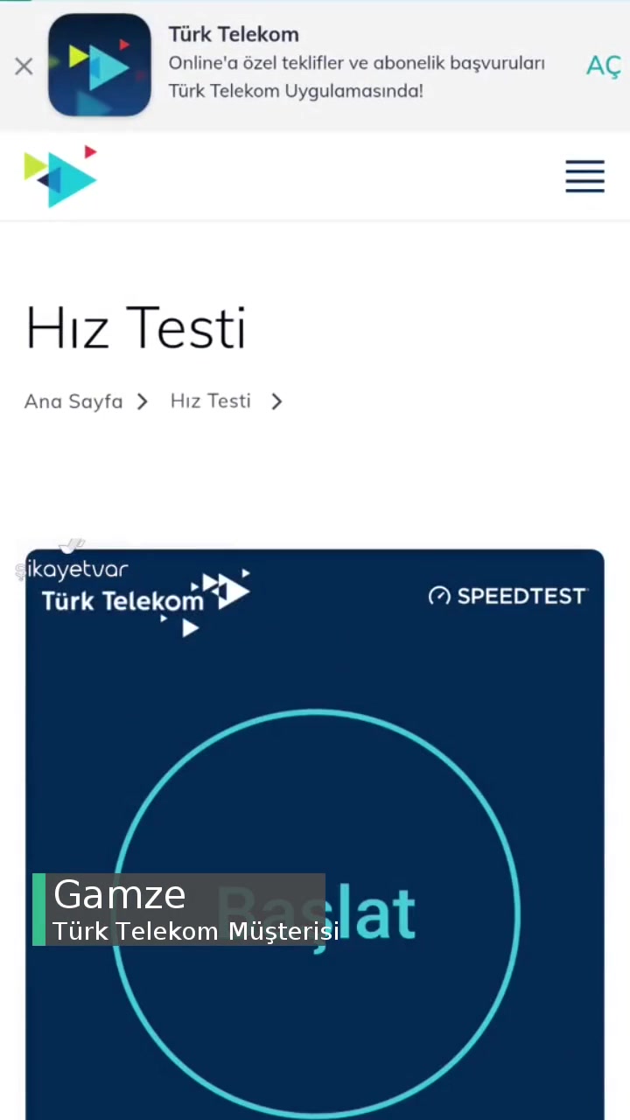Tap the Türk Telekom app icon in the banner
This screenshot has width=630, height=1120.
point(99,65)
